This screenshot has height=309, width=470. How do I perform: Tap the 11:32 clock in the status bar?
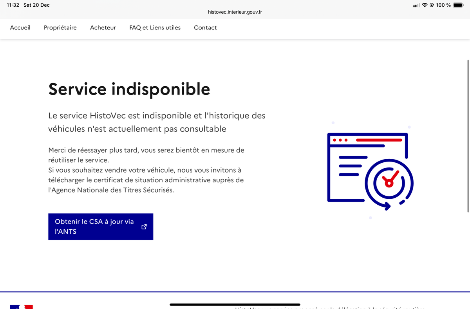pos(13,5)
